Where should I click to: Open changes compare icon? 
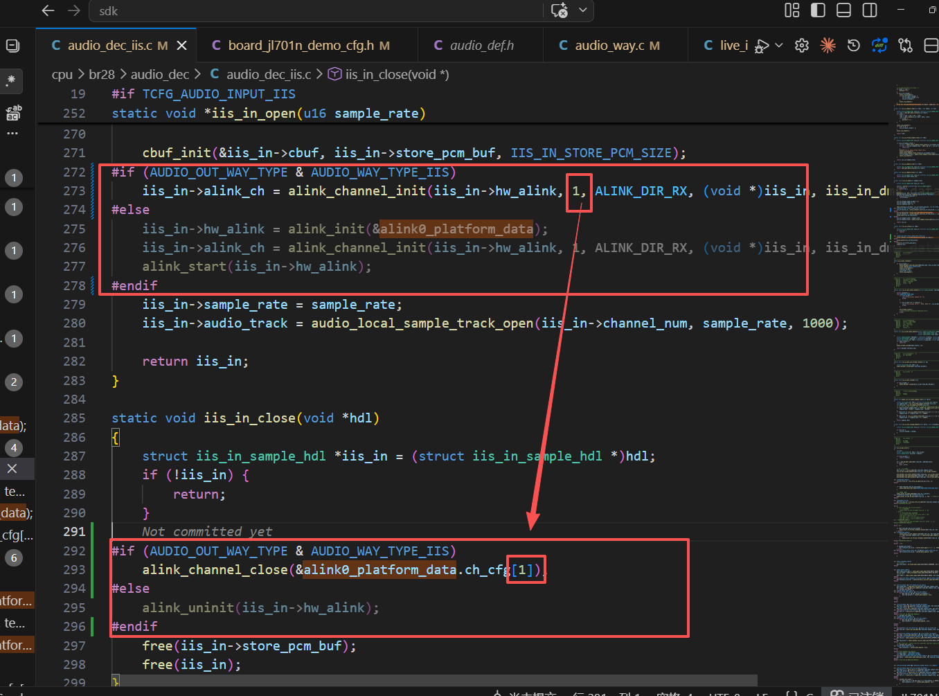click(x=906, y=46)
